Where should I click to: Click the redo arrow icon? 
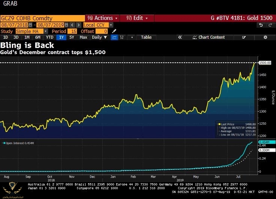coord(270,25)
